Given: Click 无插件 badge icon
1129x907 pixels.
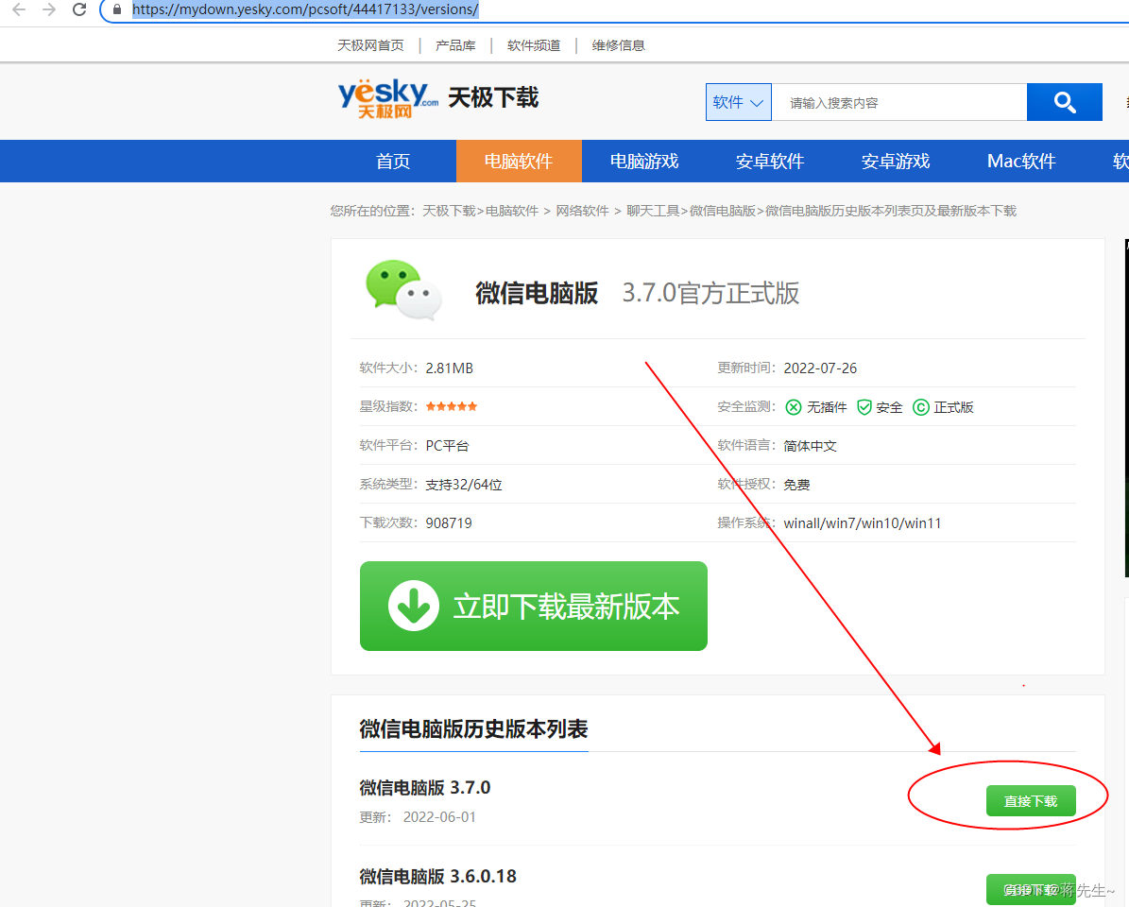Looking at the screenshot, I should pyautogui.click(x=793, y=407).
